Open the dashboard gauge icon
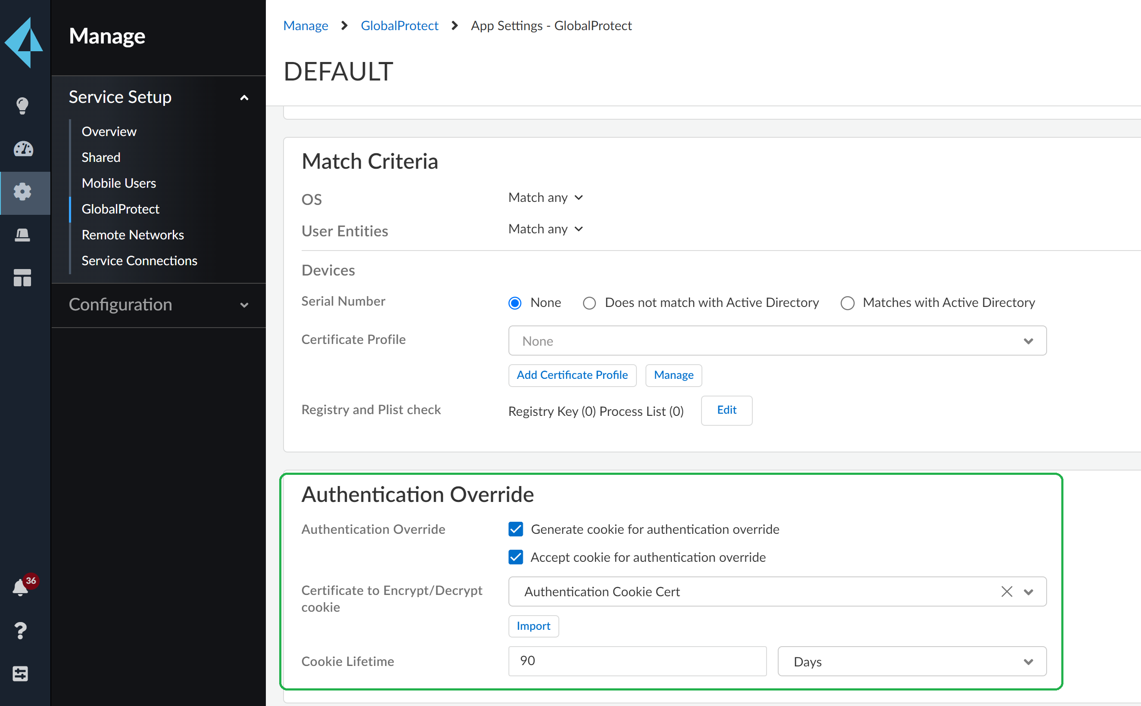1141x706 pixels. coord(23,149)
